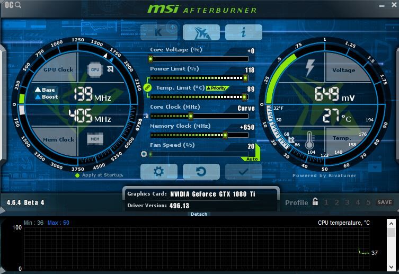This screenshot has height=274, width=399.
Task: Click the 649 mV voltage reading
Action: click(x=335, y=94)
